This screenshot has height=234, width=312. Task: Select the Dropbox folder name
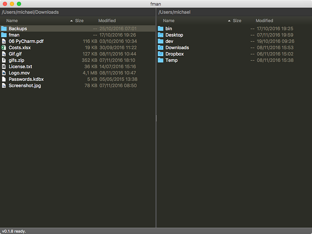point(175,54)
